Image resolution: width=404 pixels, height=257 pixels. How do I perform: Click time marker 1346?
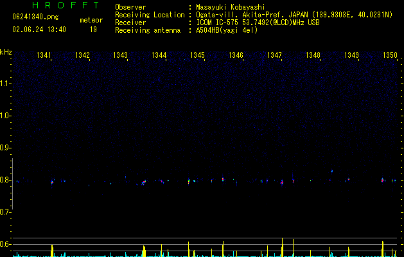236,55
